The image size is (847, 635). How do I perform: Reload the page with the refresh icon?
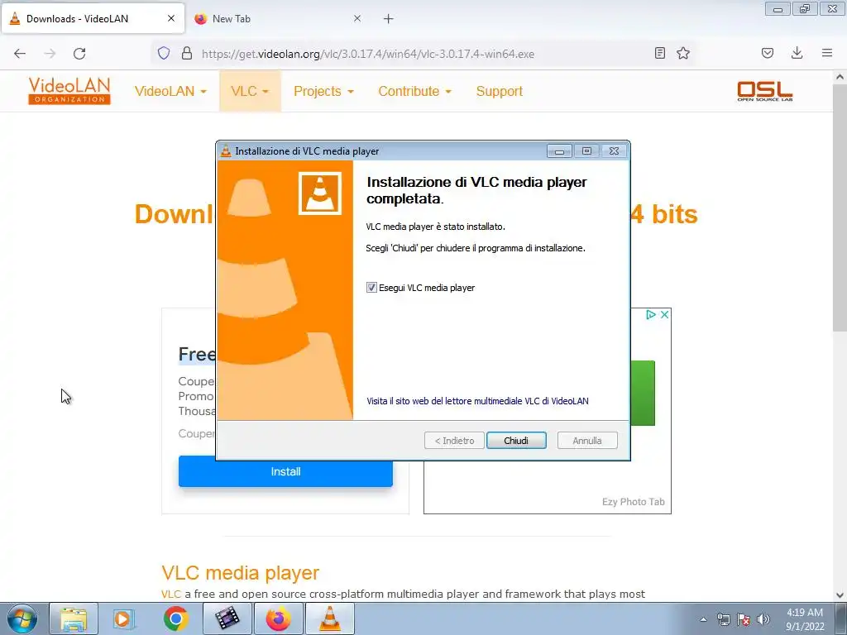(x=79, y=54)
